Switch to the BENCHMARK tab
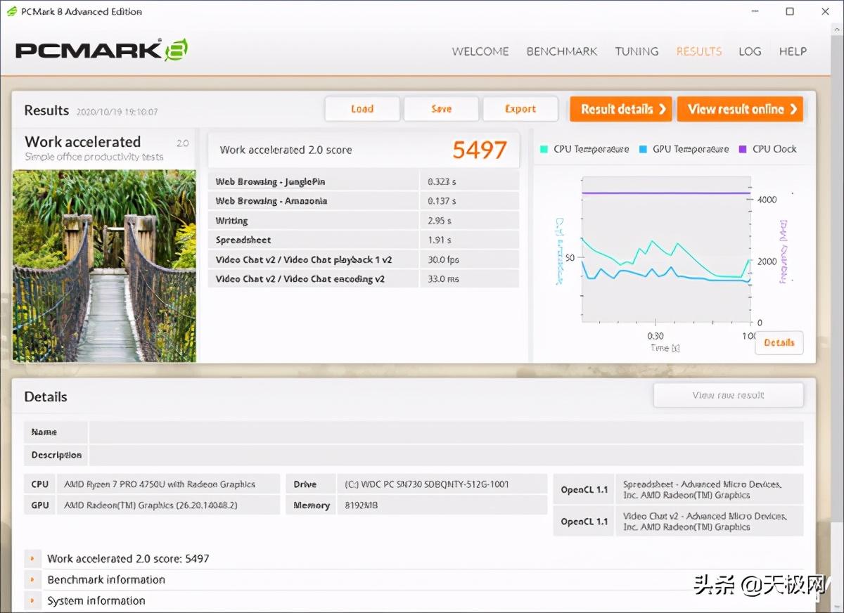Screen dimensions: 844x613 click(562, 51)
